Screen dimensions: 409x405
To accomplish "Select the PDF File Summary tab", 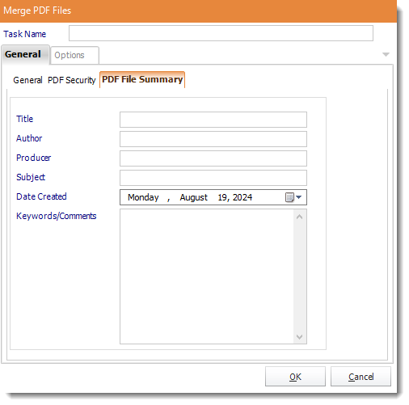I will tap(142, 79).
